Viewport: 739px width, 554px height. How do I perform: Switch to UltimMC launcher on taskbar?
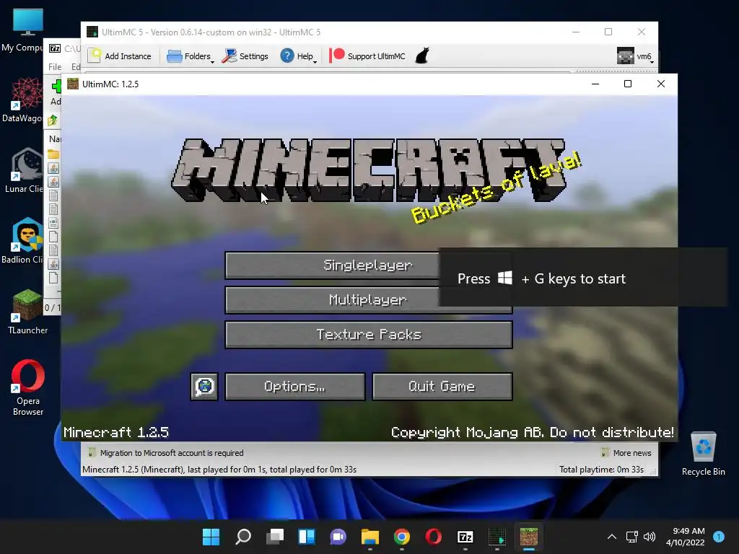click(x=497, y=537)
